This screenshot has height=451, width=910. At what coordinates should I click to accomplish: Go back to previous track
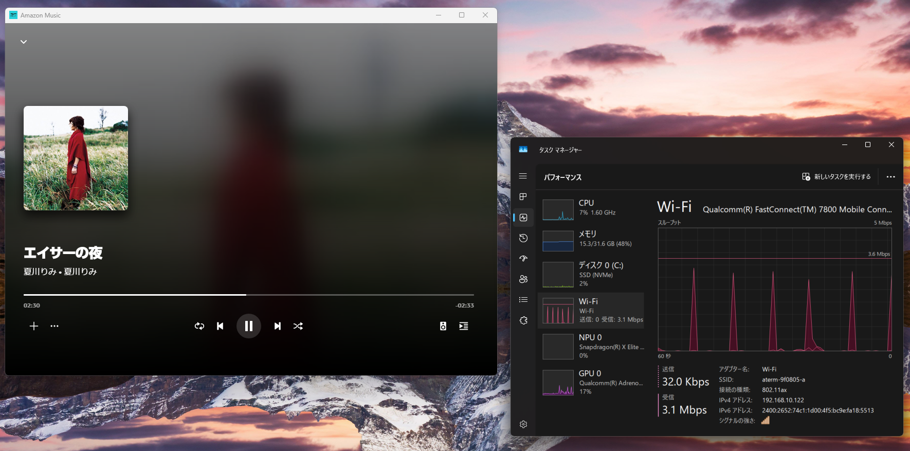[220, 326]
